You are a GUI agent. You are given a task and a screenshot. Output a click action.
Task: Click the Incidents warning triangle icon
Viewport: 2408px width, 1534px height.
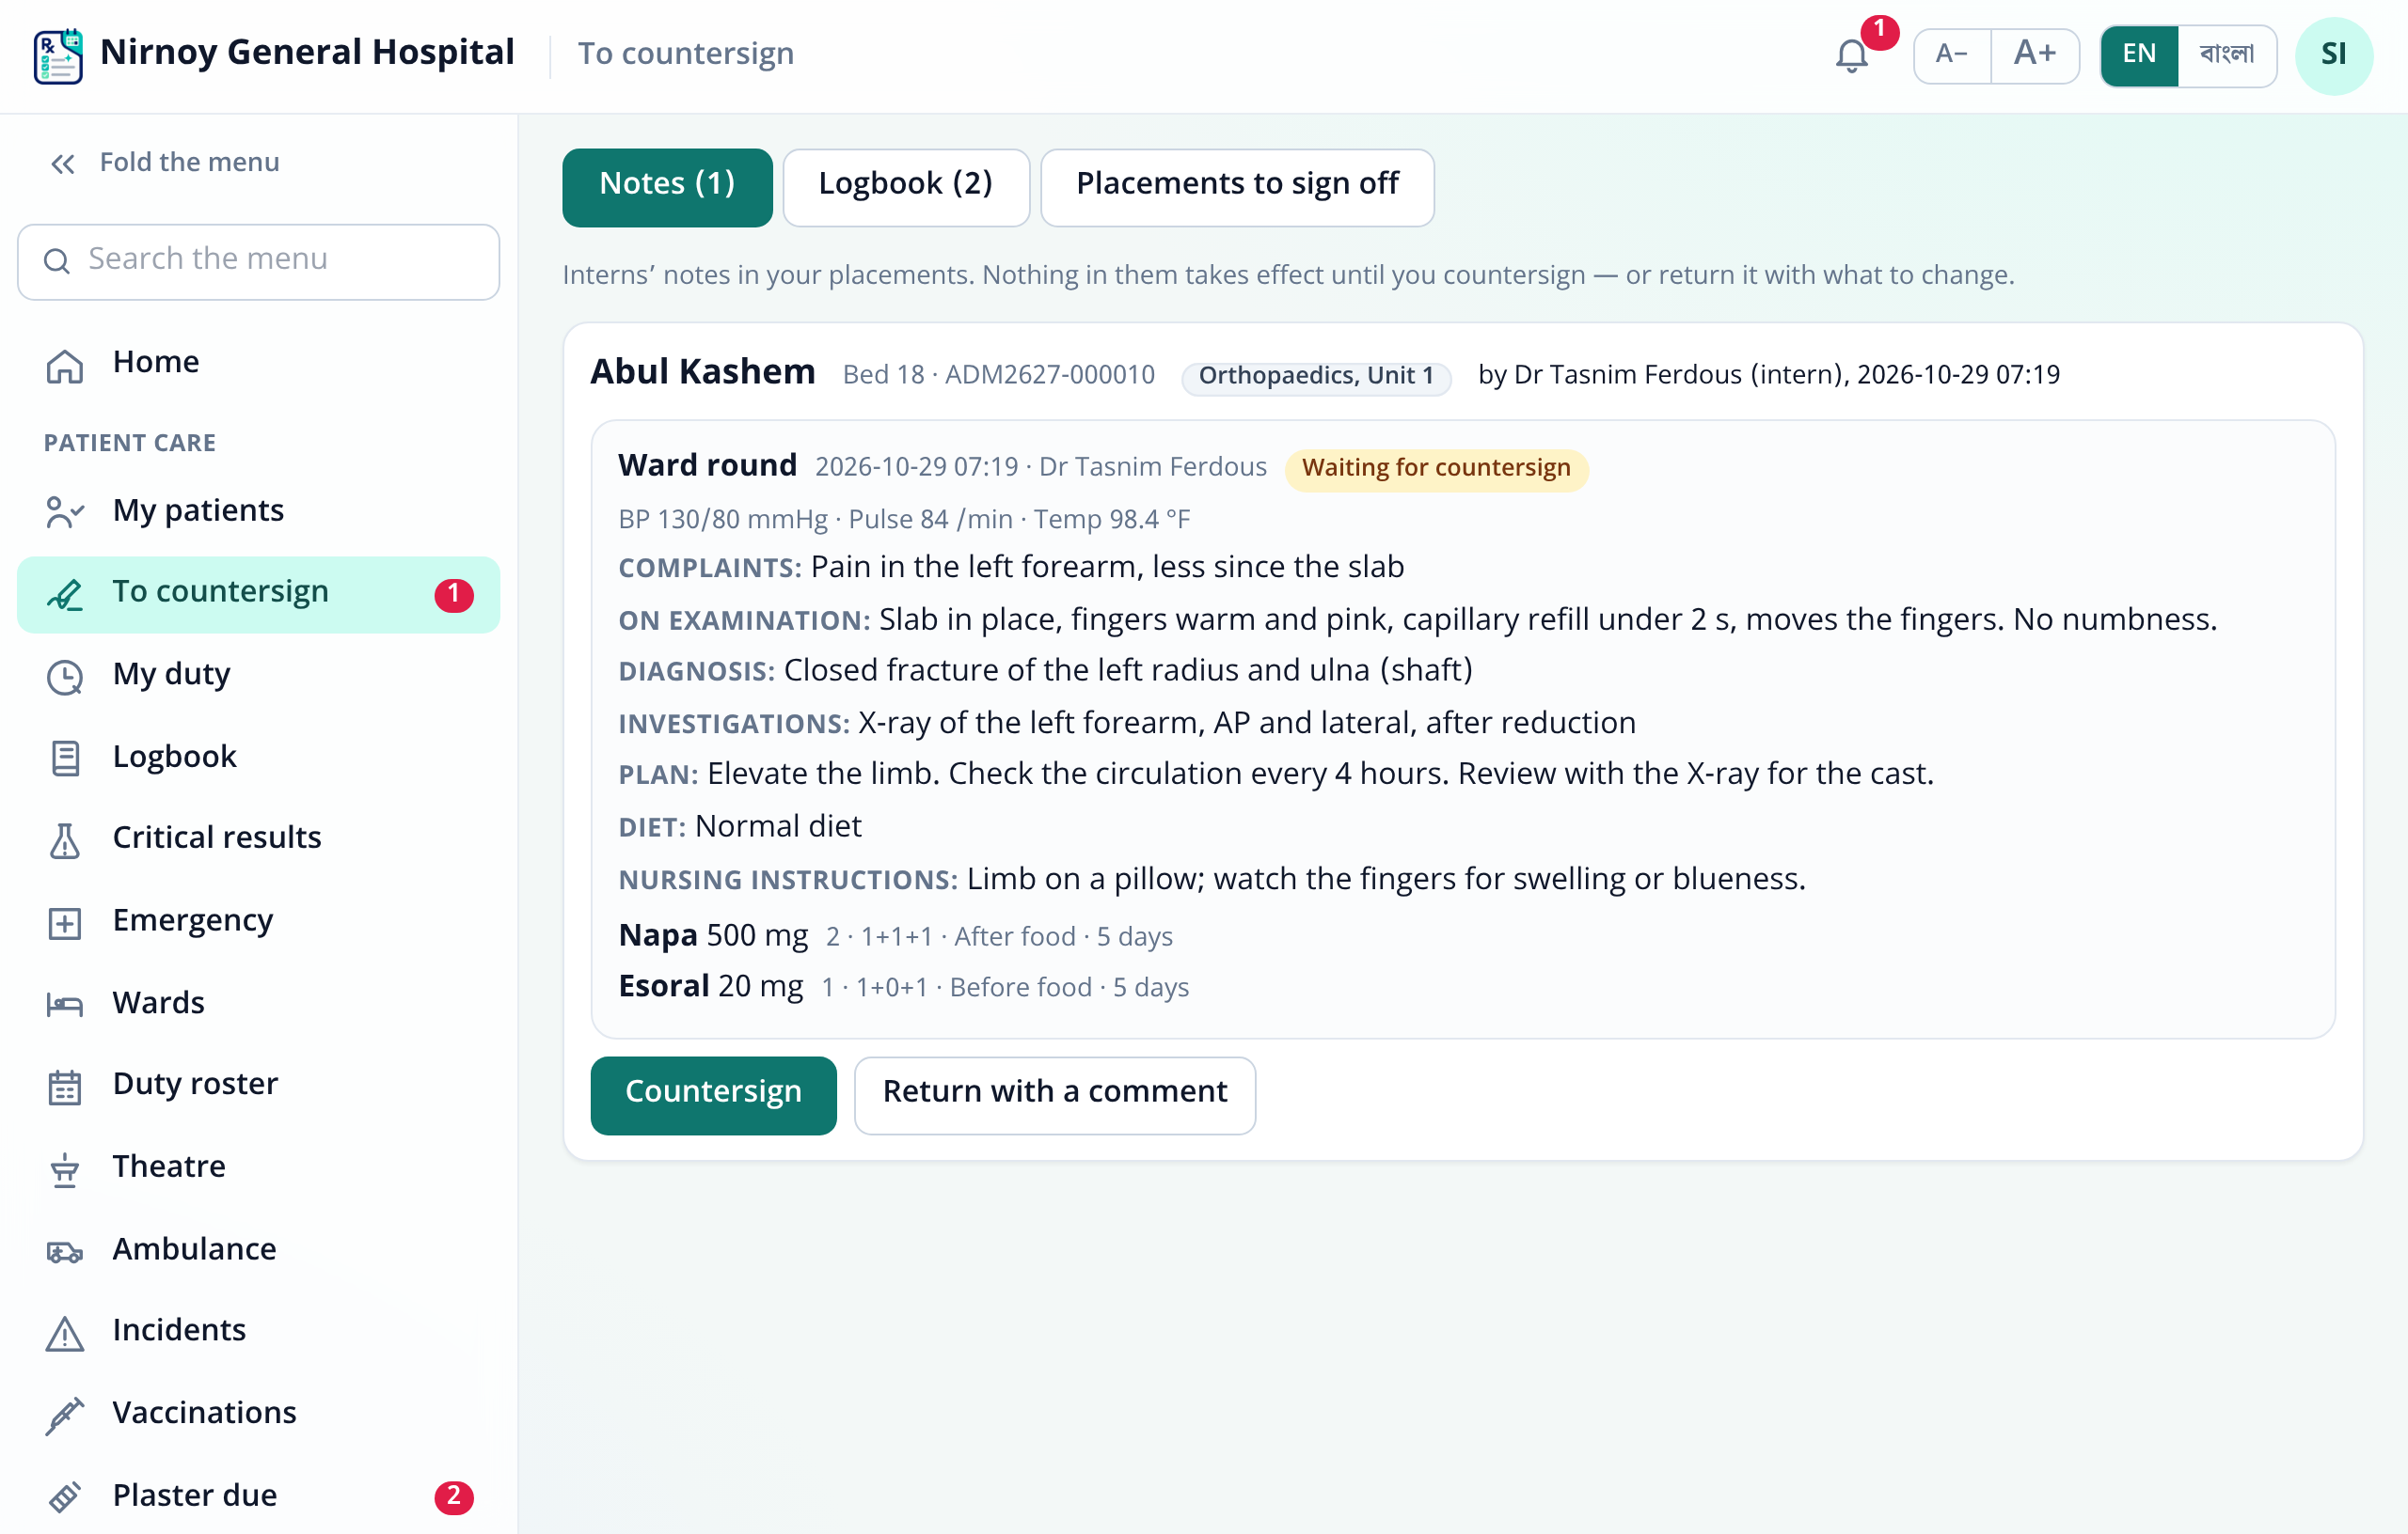[65, 1333]
